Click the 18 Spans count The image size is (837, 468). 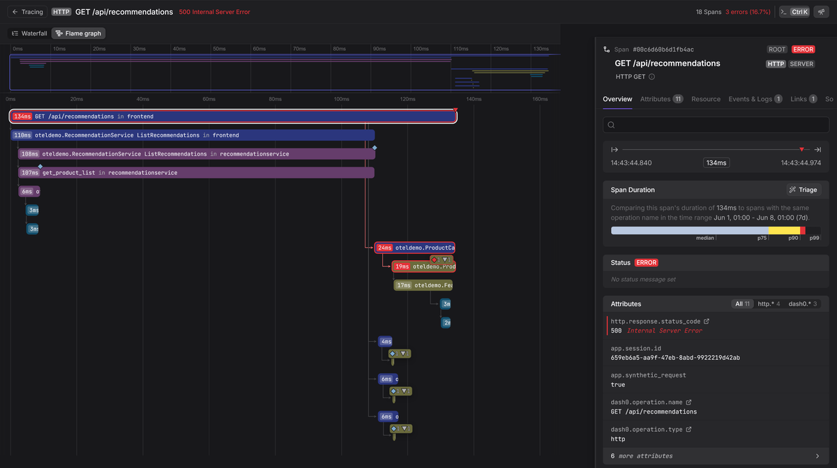[709, 12]
